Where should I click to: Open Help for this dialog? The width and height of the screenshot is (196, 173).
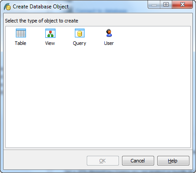[173, 161]
